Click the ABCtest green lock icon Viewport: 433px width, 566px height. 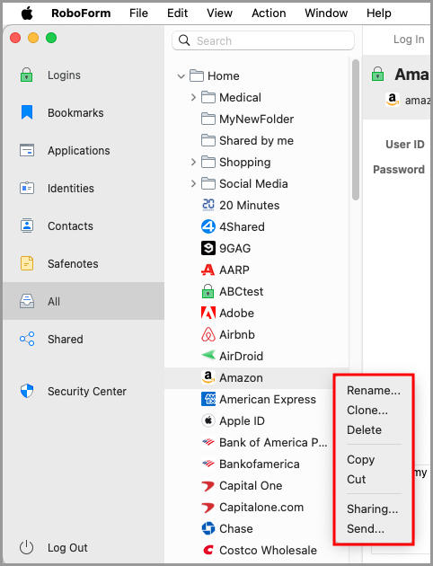pos(208,291)
